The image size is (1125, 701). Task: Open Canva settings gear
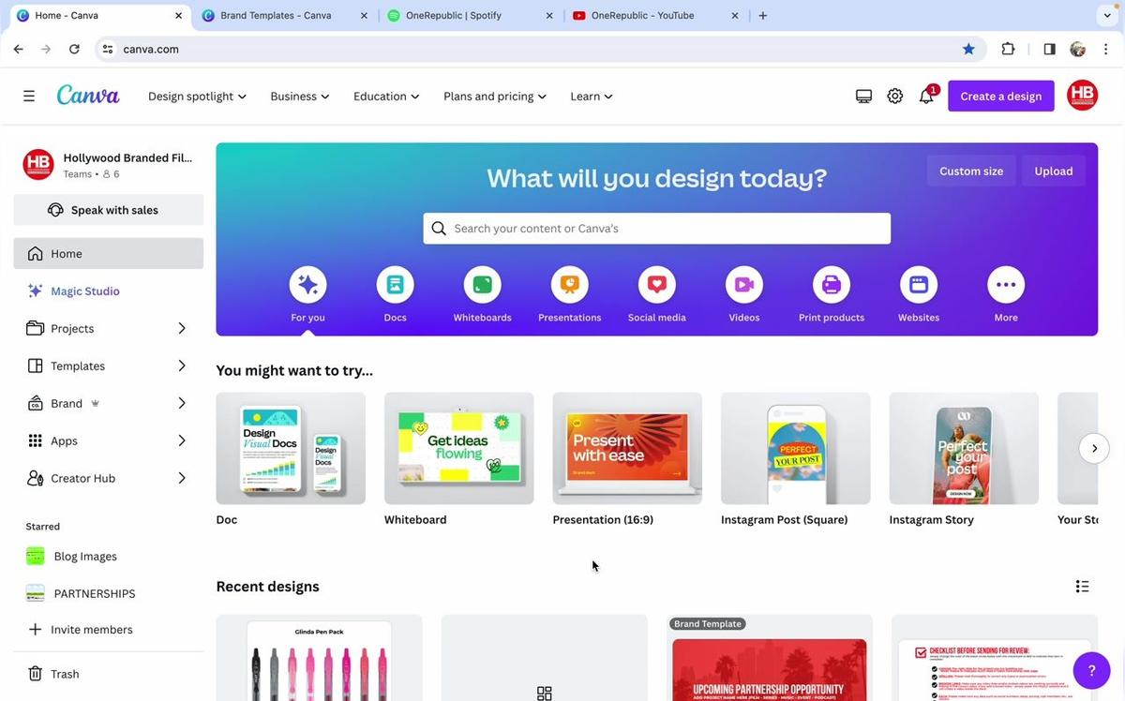pyautogui.click(x=895, y=96)
